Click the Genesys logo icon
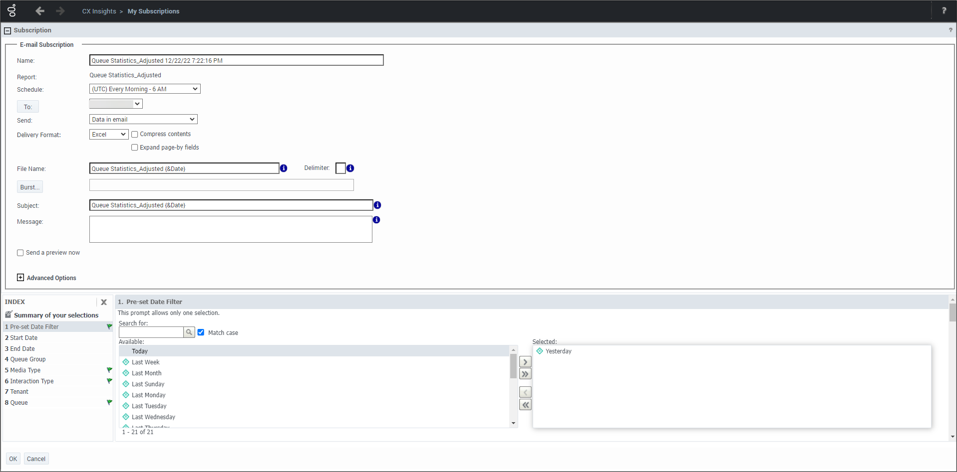 click(12, 10)
